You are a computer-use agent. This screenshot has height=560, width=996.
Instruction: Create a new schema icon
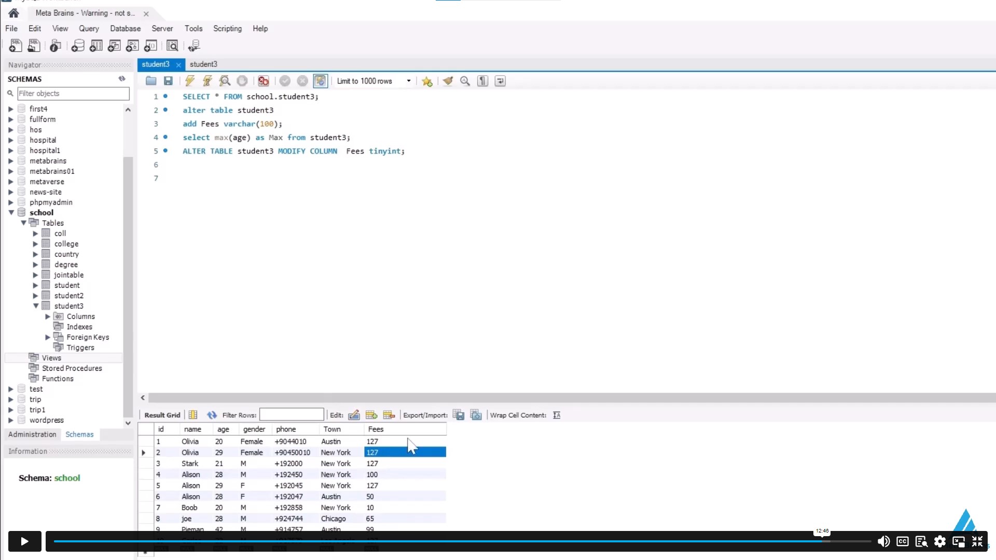78,46
